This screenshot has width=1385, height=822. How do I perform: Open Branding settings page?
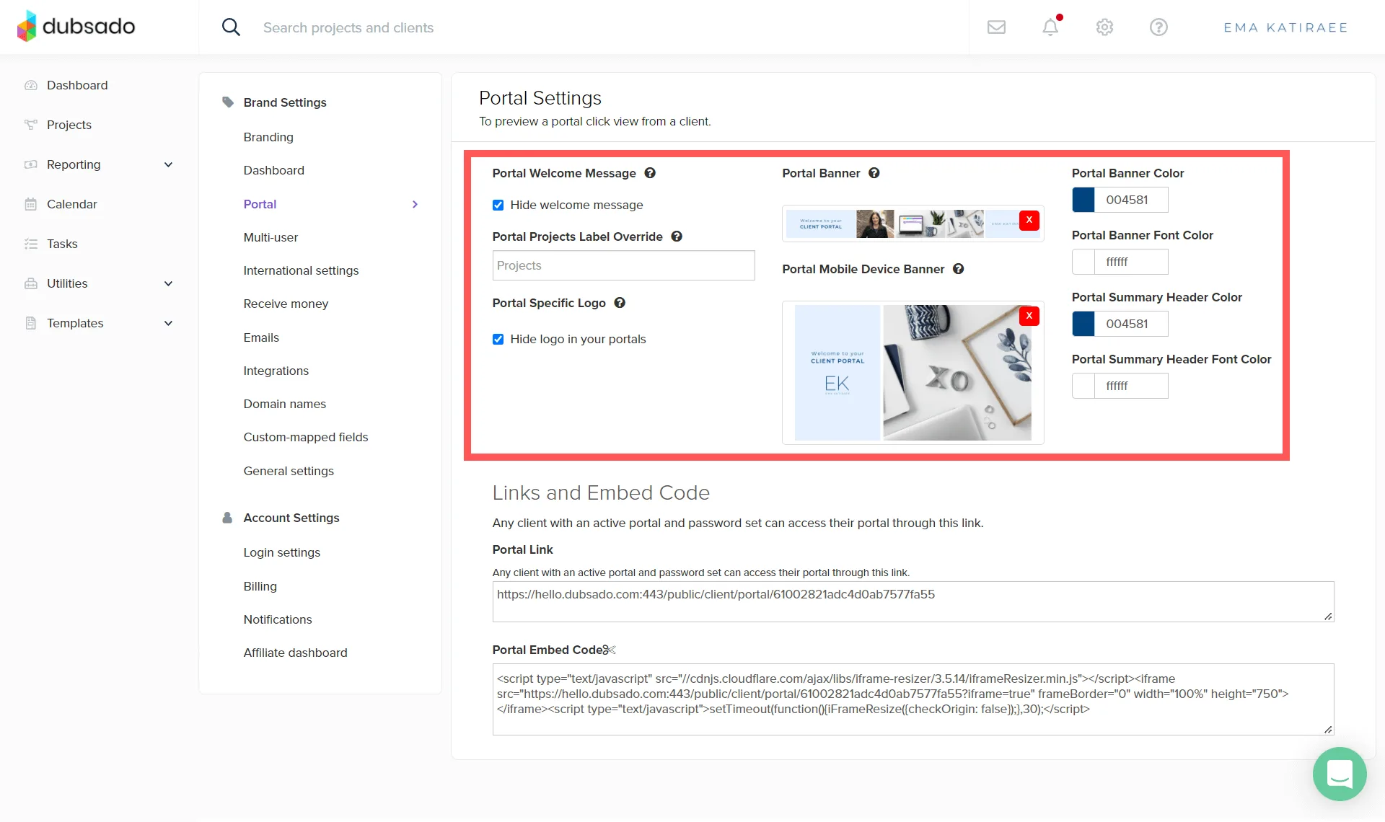pyautogui.click(x=268, y=137)
